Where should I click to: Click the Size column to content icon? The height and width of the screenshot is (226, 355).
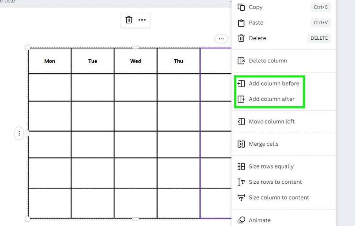(241, 198)
